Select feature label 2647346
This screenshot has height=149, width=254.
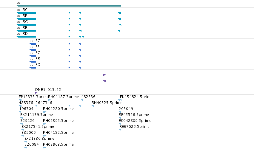(x=44, y=103)
